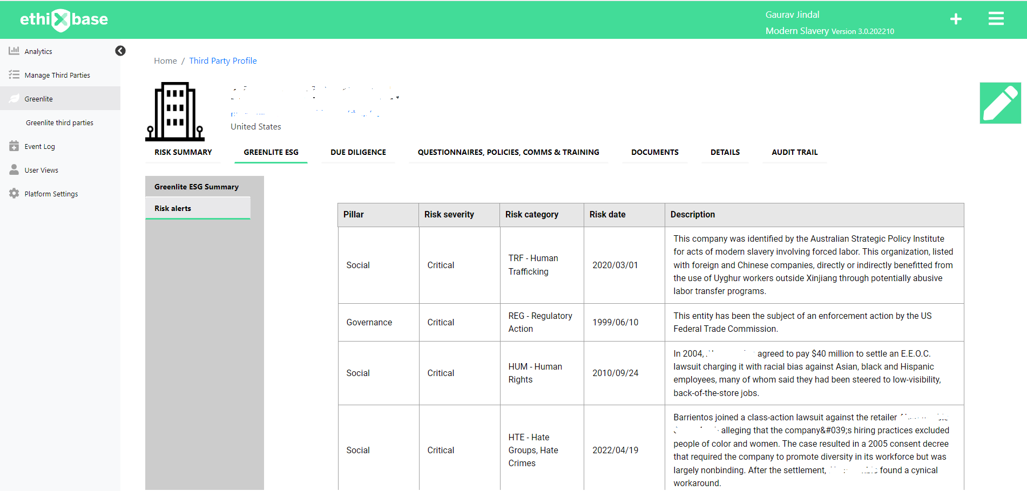Open Platform Settings gear icon
Screen dimensions: 1027x491
pyautogui.click(x=13, y=193)
